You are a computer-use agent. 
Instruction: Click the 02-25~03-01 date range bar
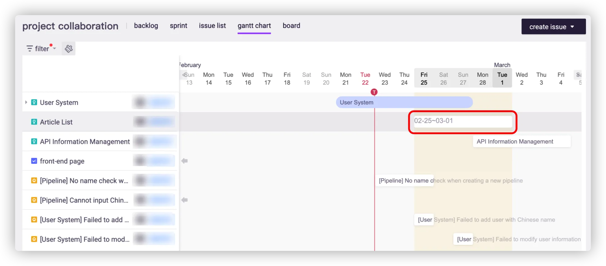coord(463,122)
